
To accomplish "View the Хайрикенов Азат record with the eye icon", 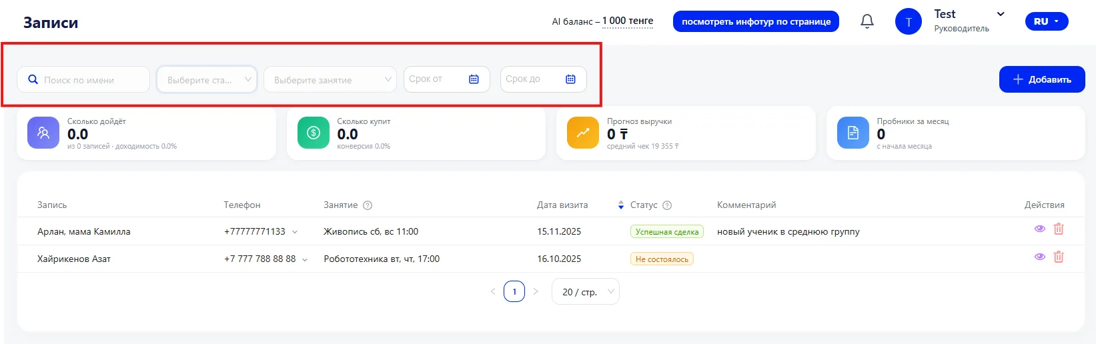I will click(x=1039, y=257).
